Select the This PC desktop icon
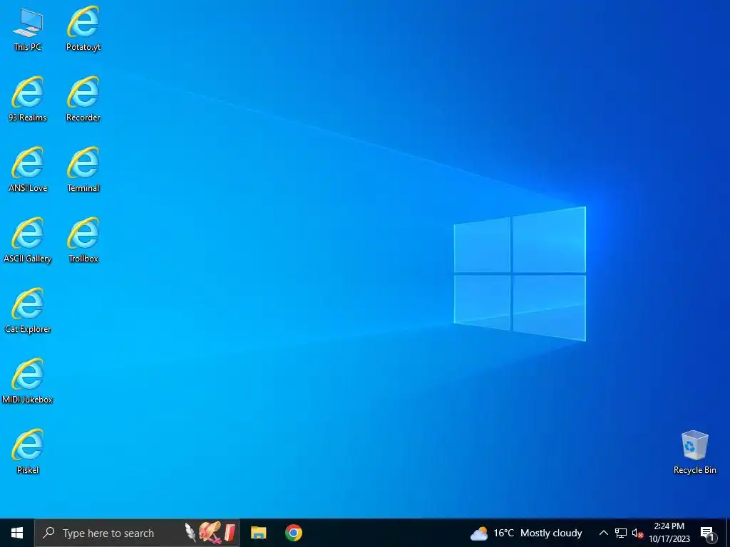This screenshot has height=547, width=730. click(28, 29)
